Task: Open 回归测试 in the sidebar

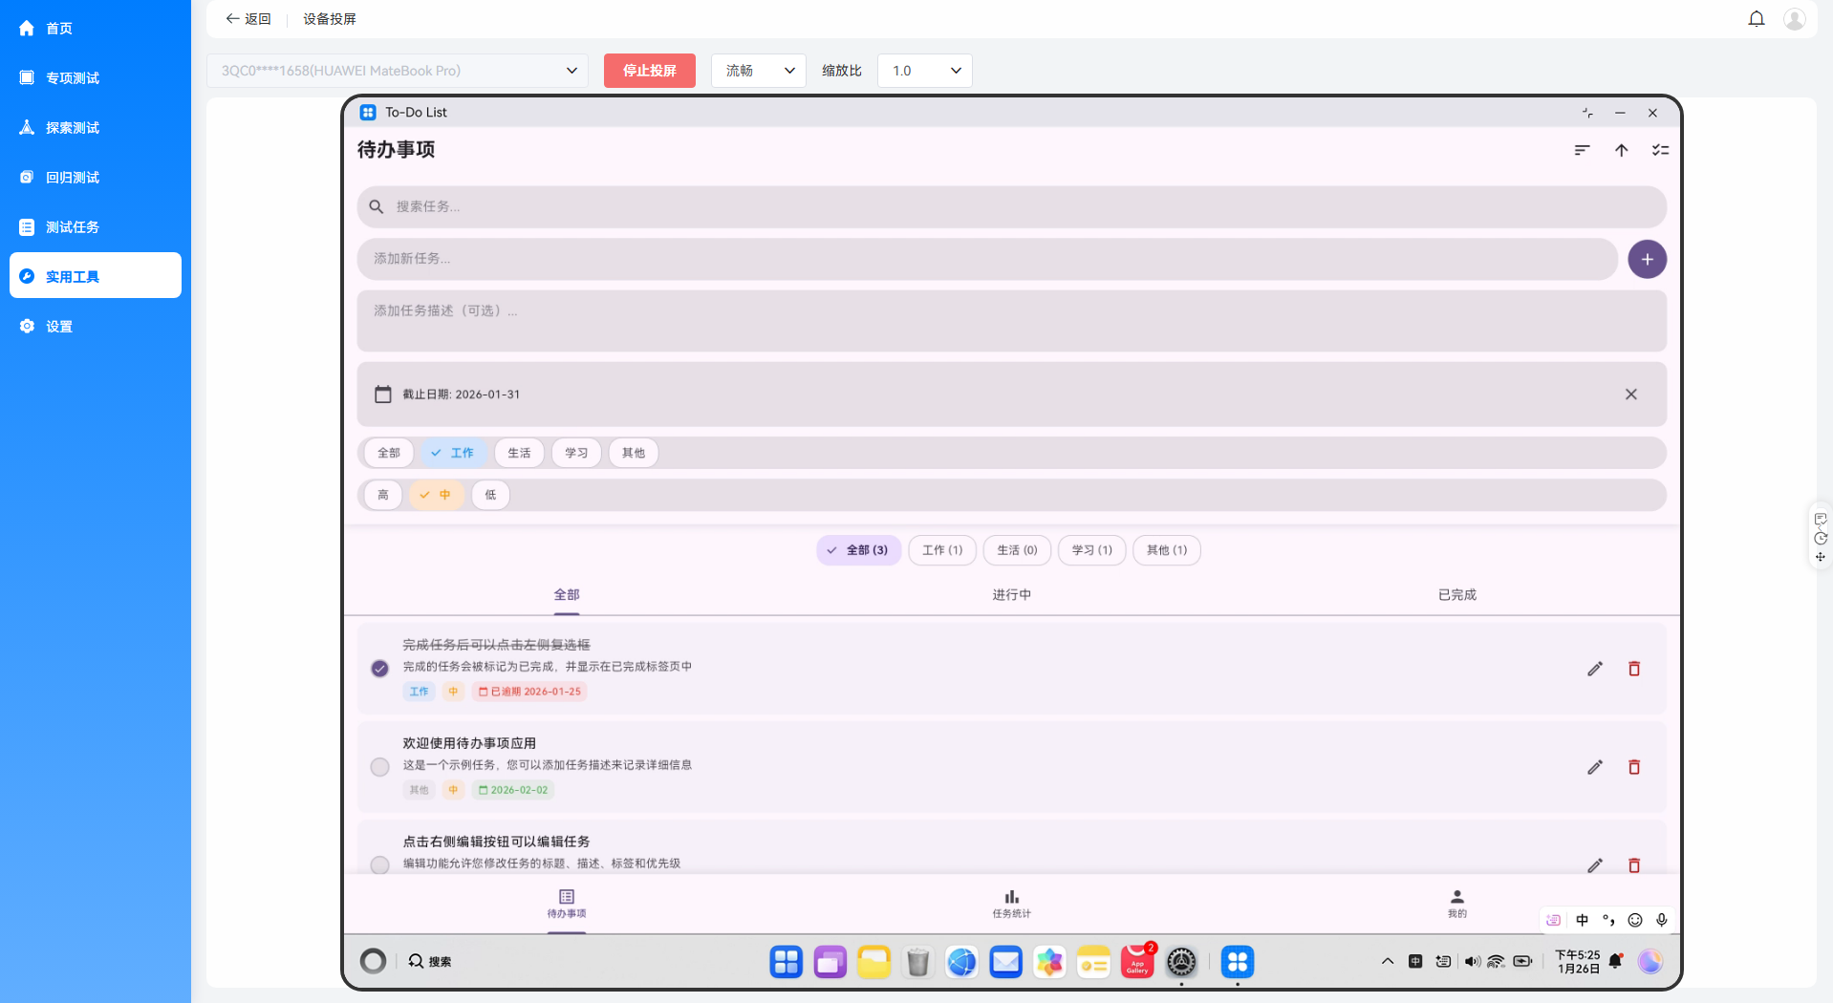Action: (x=96, y=177)
